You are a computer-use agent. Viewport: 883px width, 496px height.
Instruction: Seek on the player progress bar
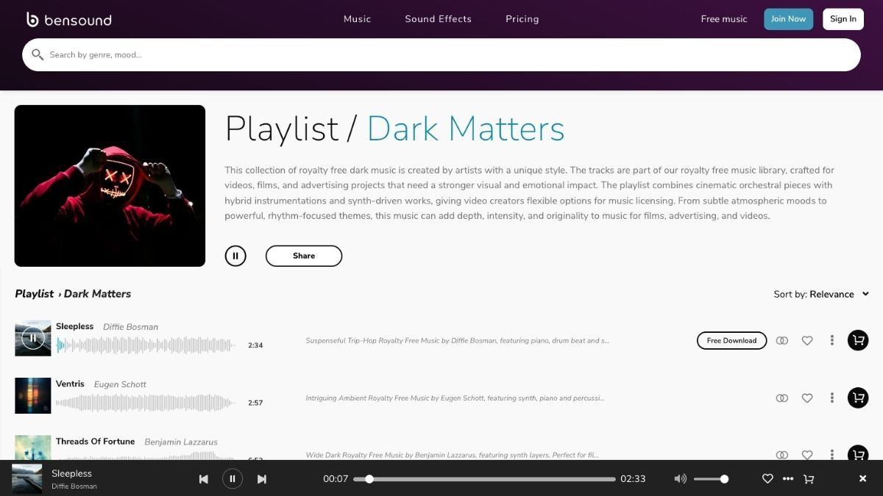[x=484, y=479]
